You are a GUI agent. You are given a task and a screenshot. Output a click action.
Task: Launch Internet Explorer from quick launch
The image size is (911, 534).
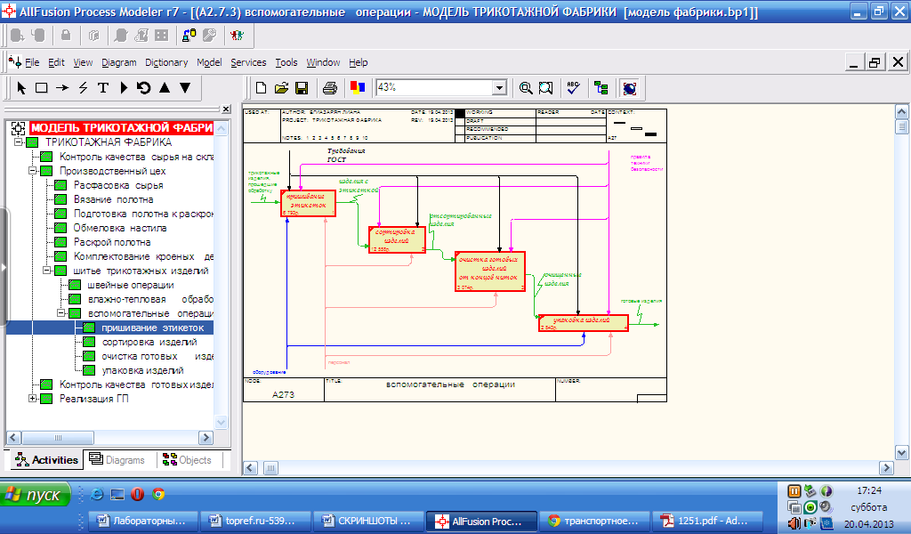point(97,495)
